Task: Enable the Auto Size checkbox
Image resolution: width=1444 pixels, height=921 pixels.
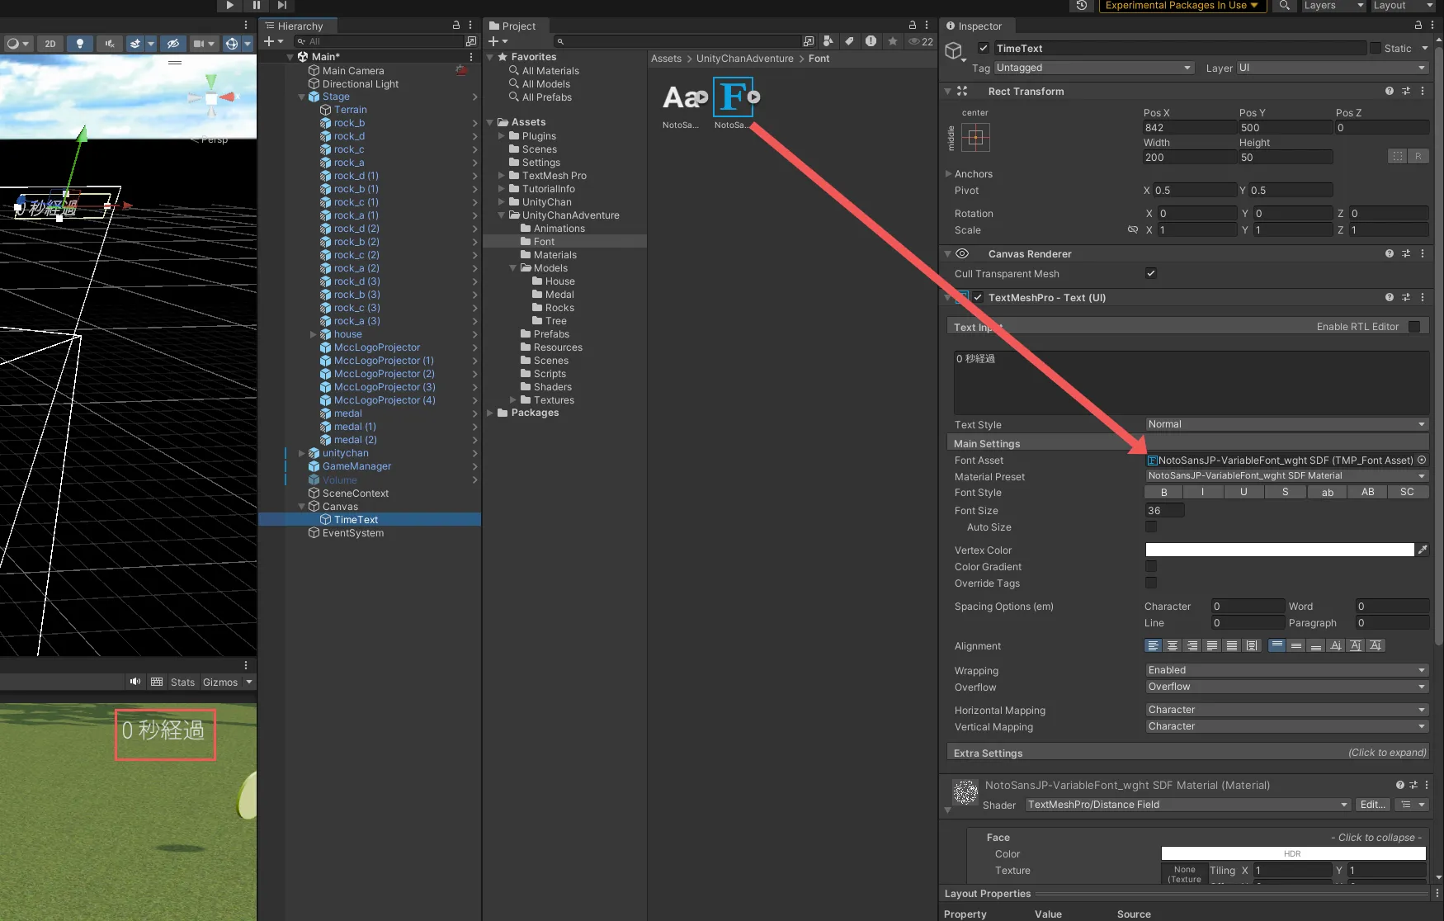Action: pyautogui.click(x=1151, y=527)
